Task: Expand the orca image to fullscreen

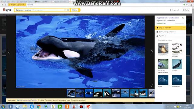Action: tap(152, 85)
